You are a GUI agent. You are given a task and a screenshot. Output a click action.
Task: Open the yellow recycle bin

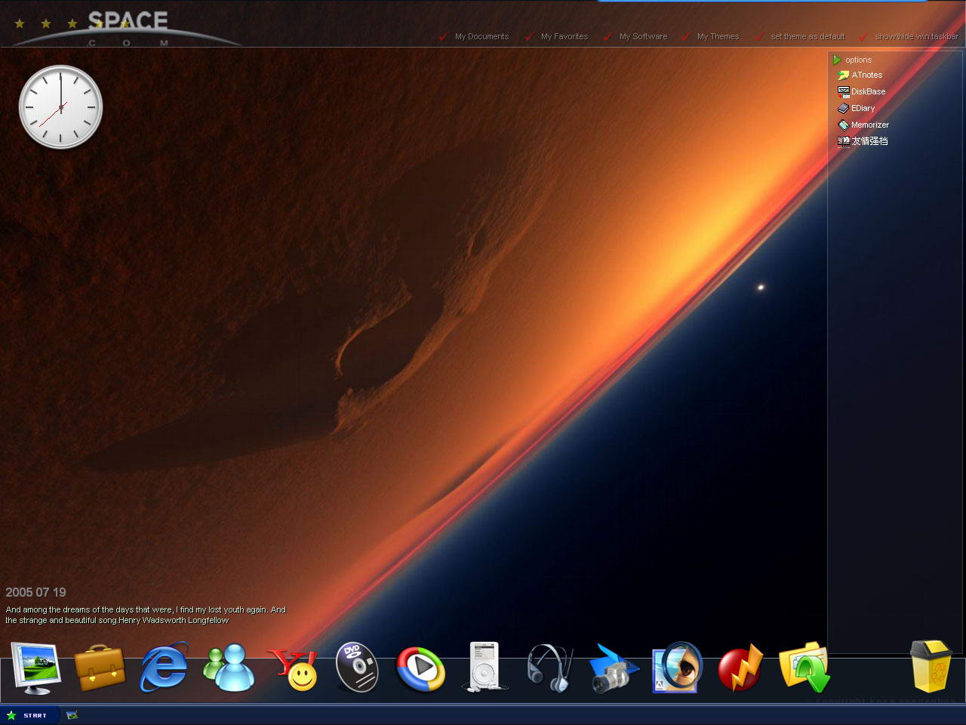[x=931, y=666]
